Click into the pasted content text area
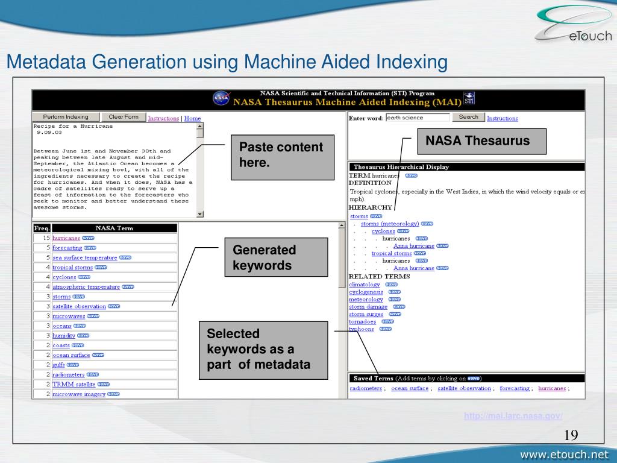 coord(114,170)
